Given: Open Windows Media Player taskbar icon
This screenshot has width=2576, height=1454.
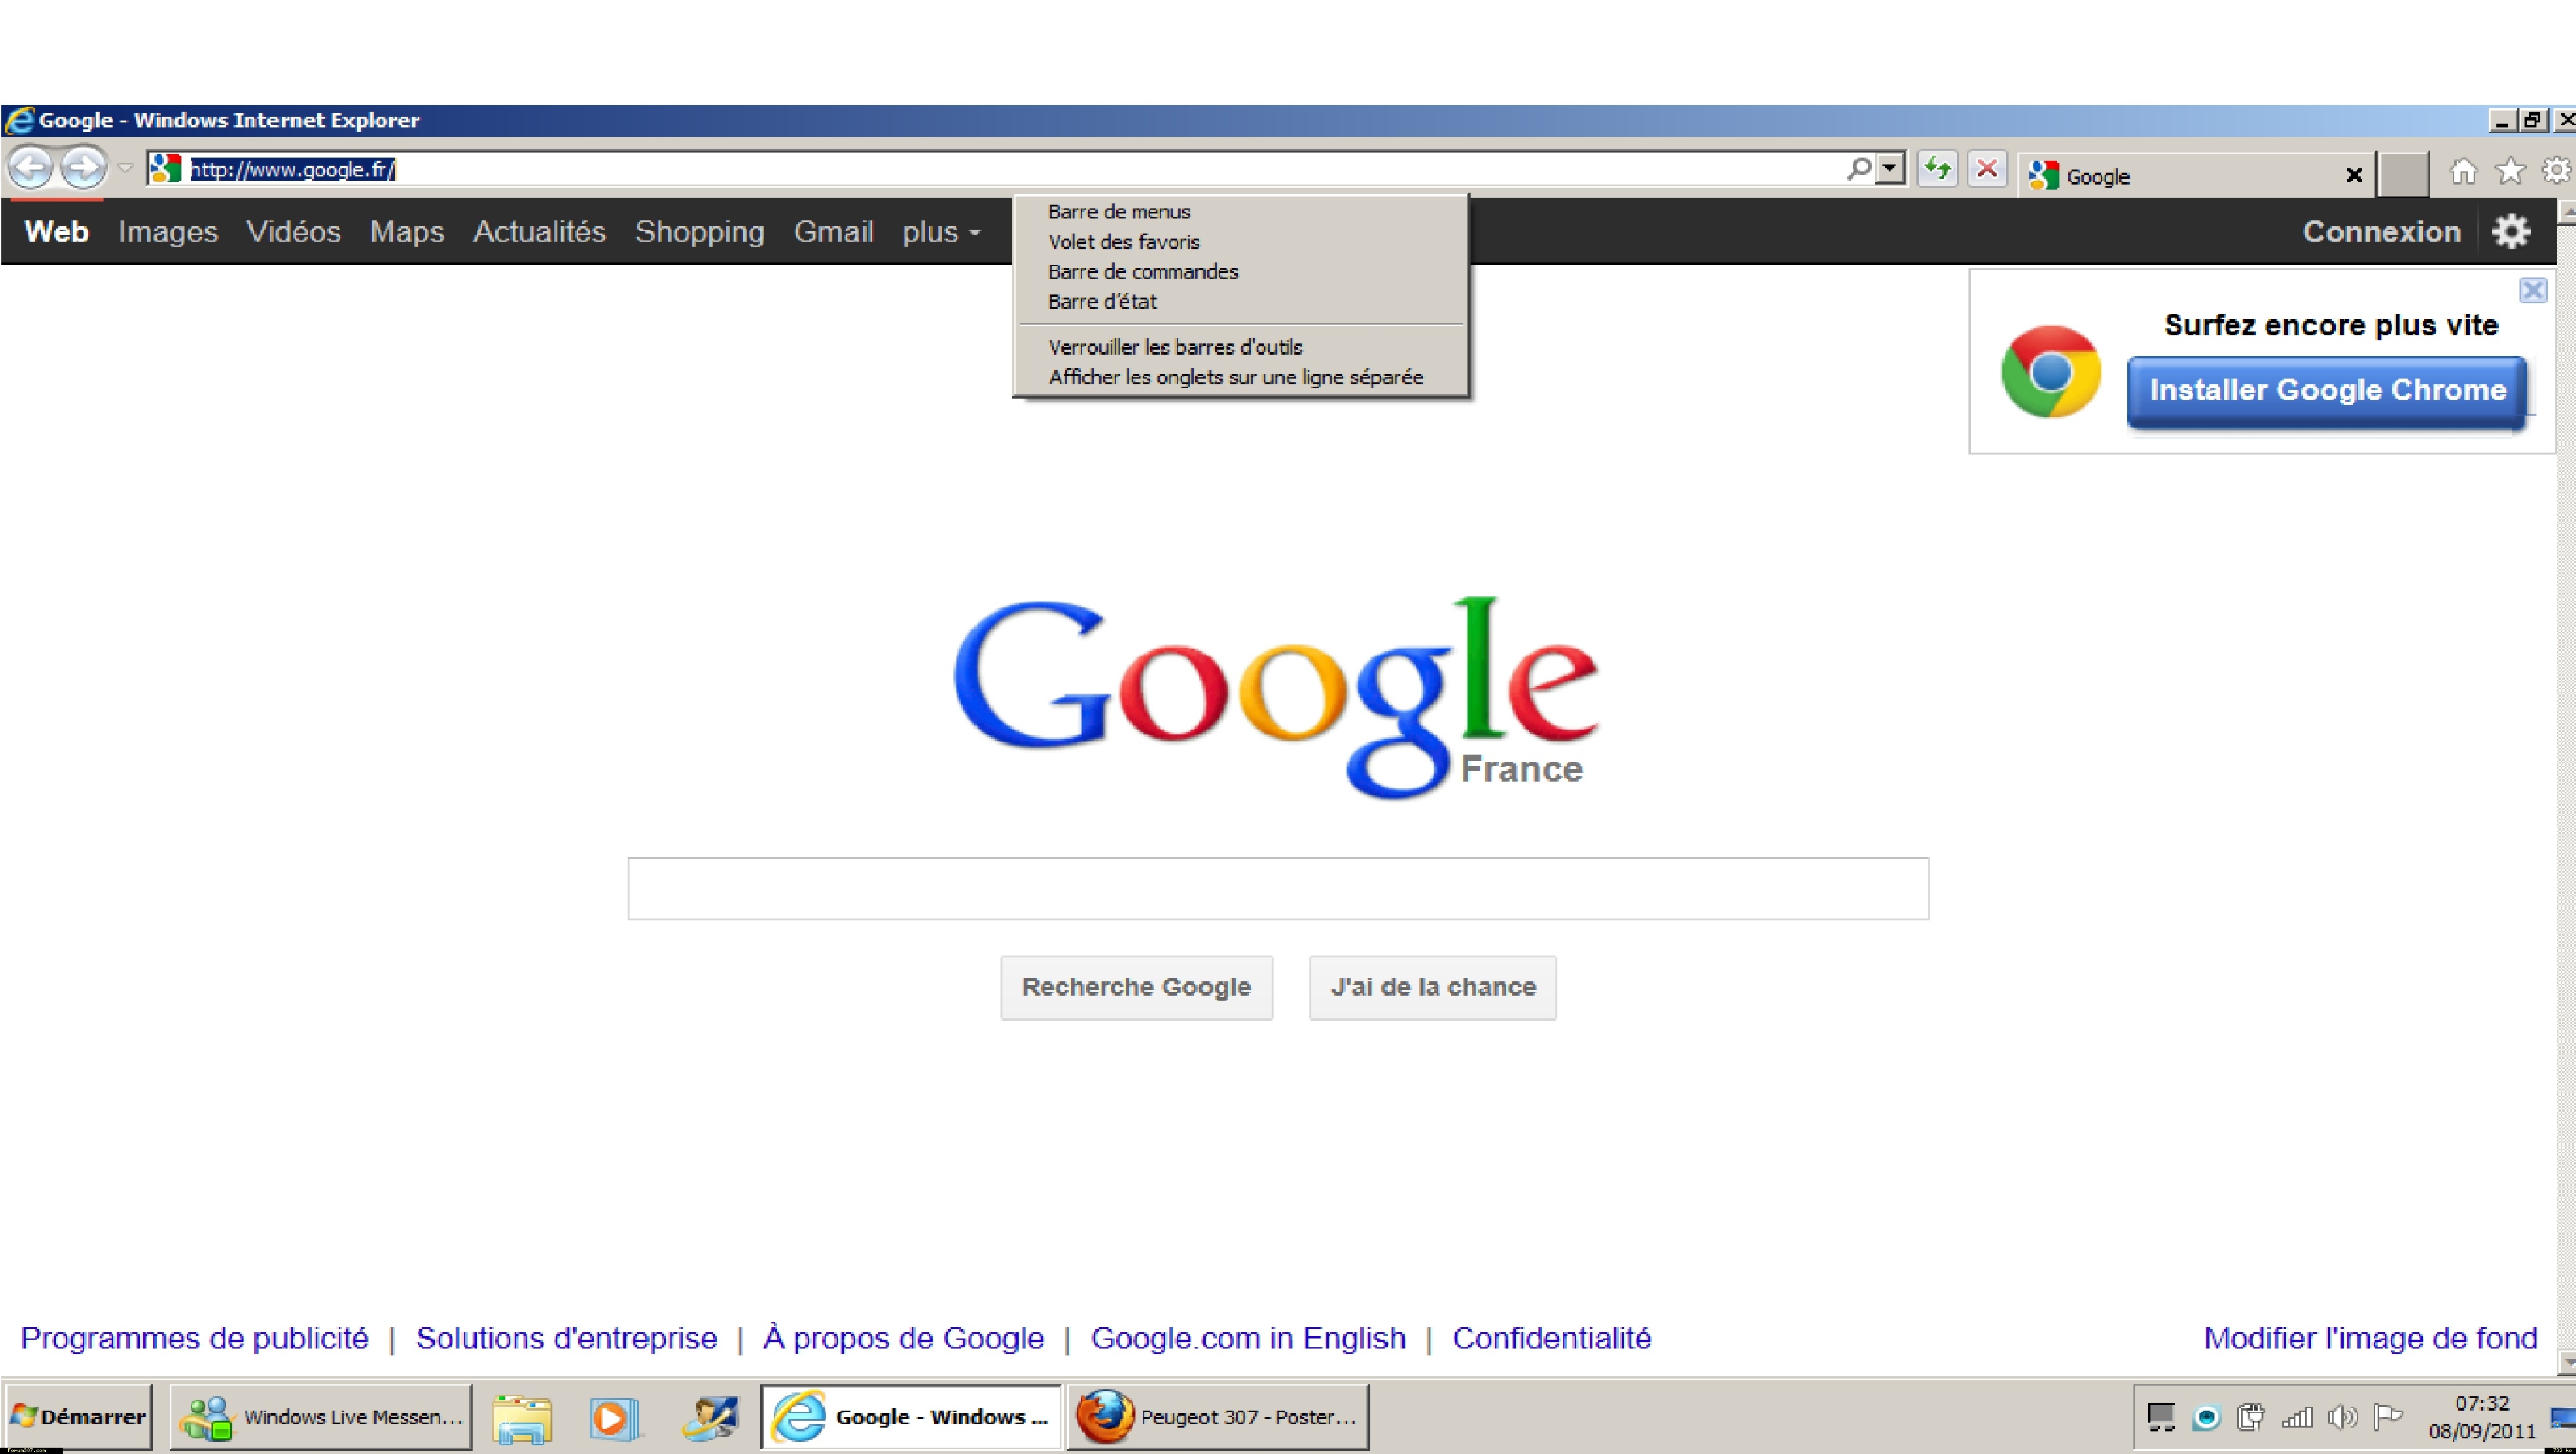Looking at the screenshot, I should [x=614, y=1418].
